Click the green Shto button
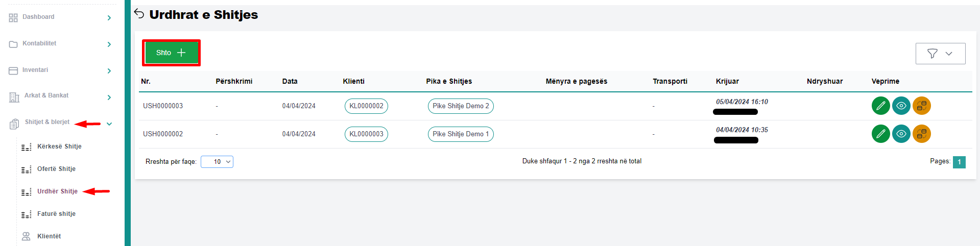The width and height of the screenshot is (980, 246). point(171,53)
